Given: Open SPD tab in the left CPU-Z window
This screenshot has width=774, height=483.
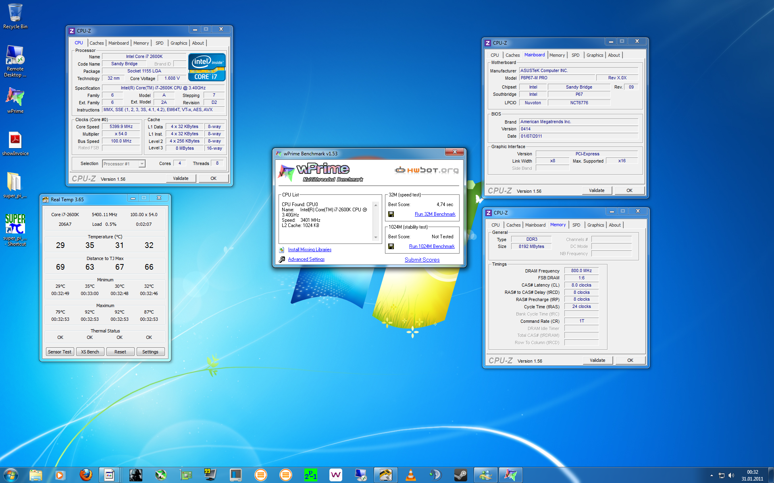Looking at the screenshot, I should (160, 43).
